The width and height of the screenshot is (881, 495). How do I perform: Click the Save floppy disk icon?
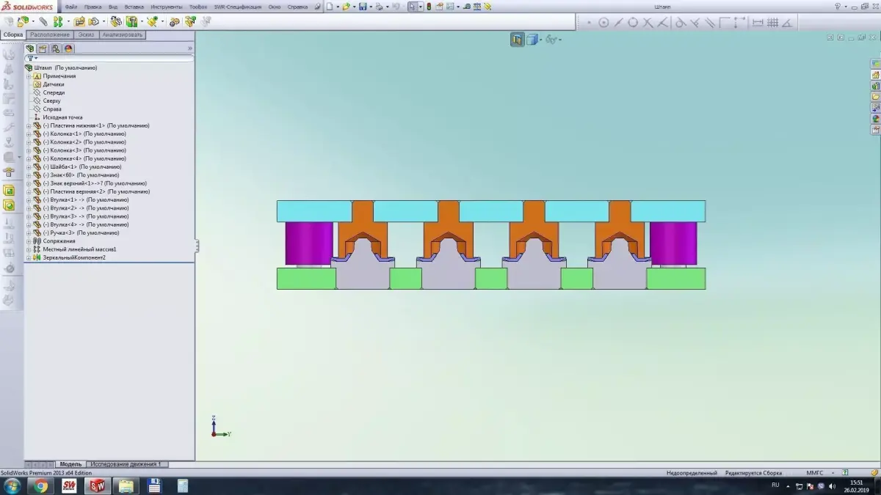coord(362,7)
